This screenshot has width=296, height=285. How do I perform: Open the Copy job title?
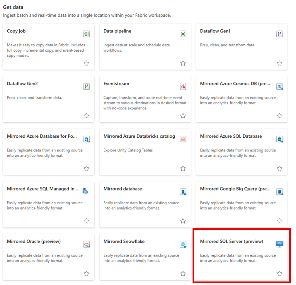[x=16, y=31]
